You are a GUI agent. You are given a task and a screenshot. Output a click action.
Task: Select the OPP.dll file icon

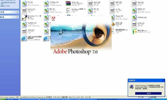pos(90,11)
